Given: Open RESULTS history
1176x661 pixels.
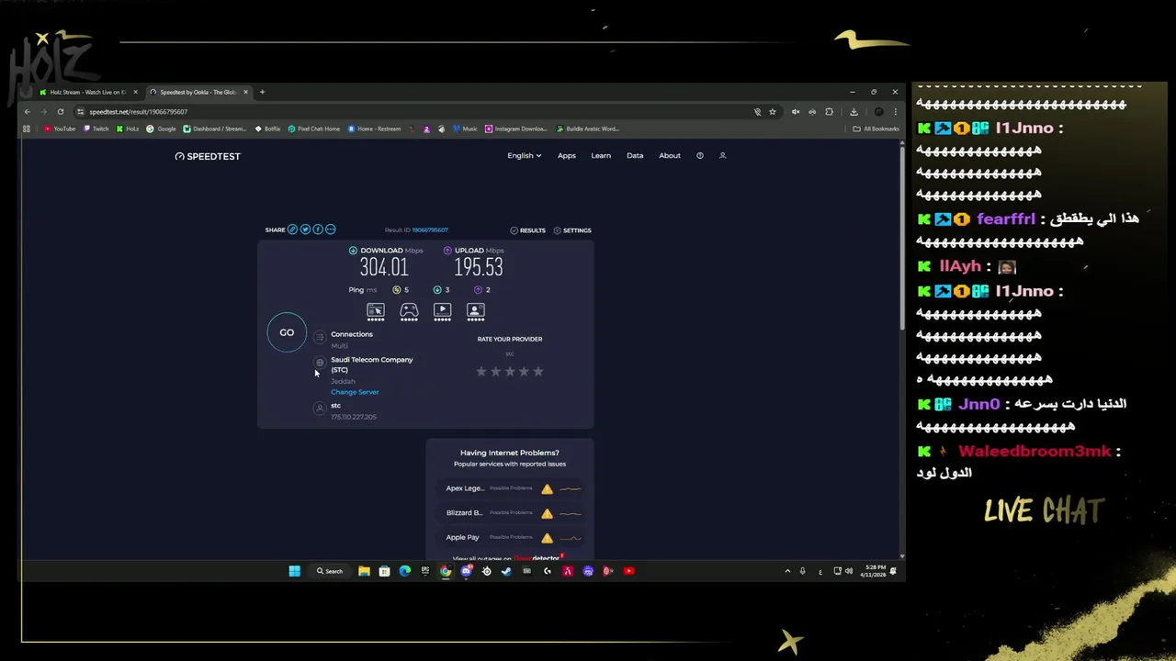Looking at the screenshot, I should [x=527, y=230].
